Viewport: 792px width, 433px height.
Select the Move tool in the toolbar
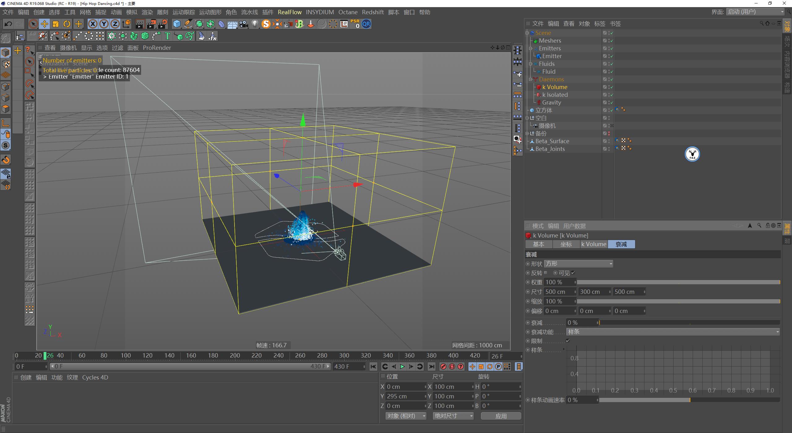(x=44, y=24)
